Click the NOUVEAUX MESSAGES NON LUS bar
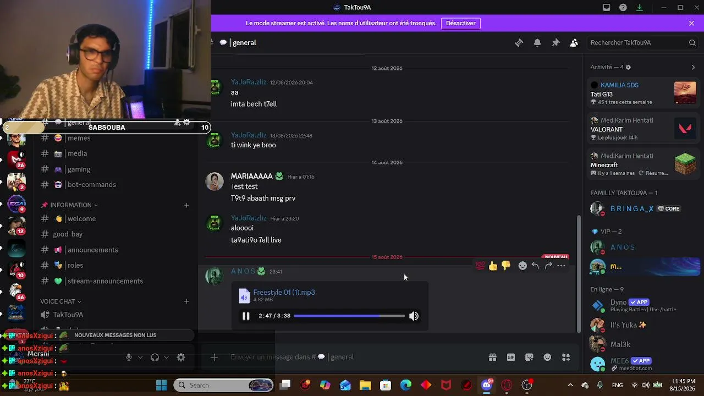Viewport: 704px width, 396px height. tap(116, 335)
